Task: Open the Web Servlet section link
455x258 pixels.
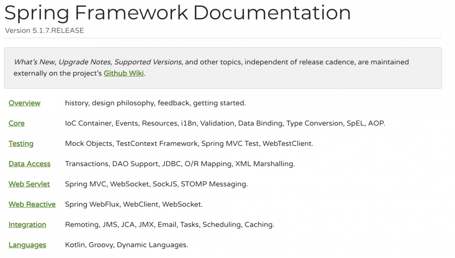Action: [x=29, y=184]
